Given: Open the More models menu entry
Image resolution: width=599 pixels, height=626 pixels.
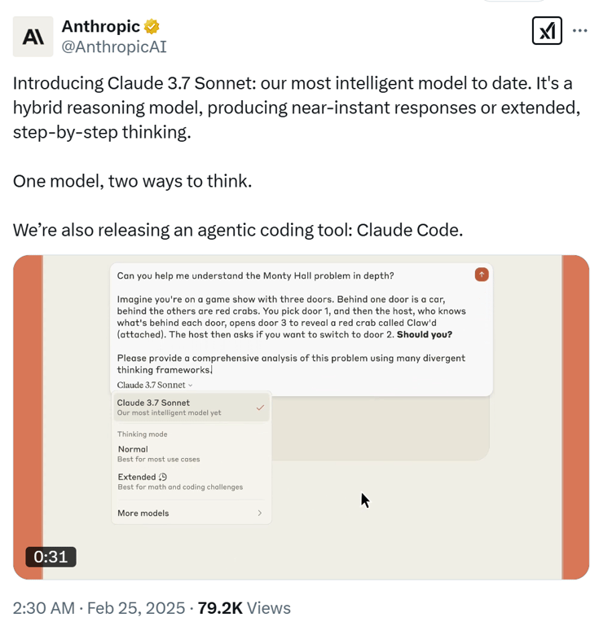Looking at the screenshot, I should tap(192, 513).
